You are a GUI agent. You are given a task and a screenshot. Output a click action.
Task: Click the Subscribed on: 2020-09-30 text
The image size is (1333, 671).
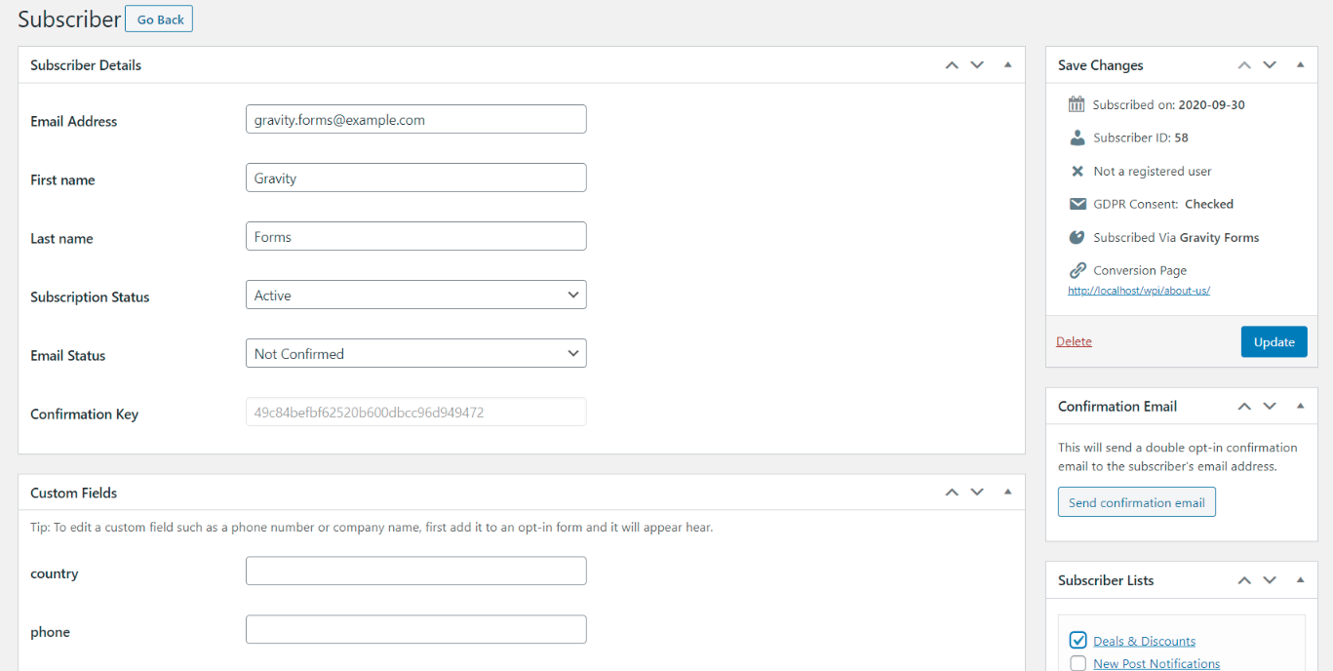pyautogui.click(x=1168, y=104)
